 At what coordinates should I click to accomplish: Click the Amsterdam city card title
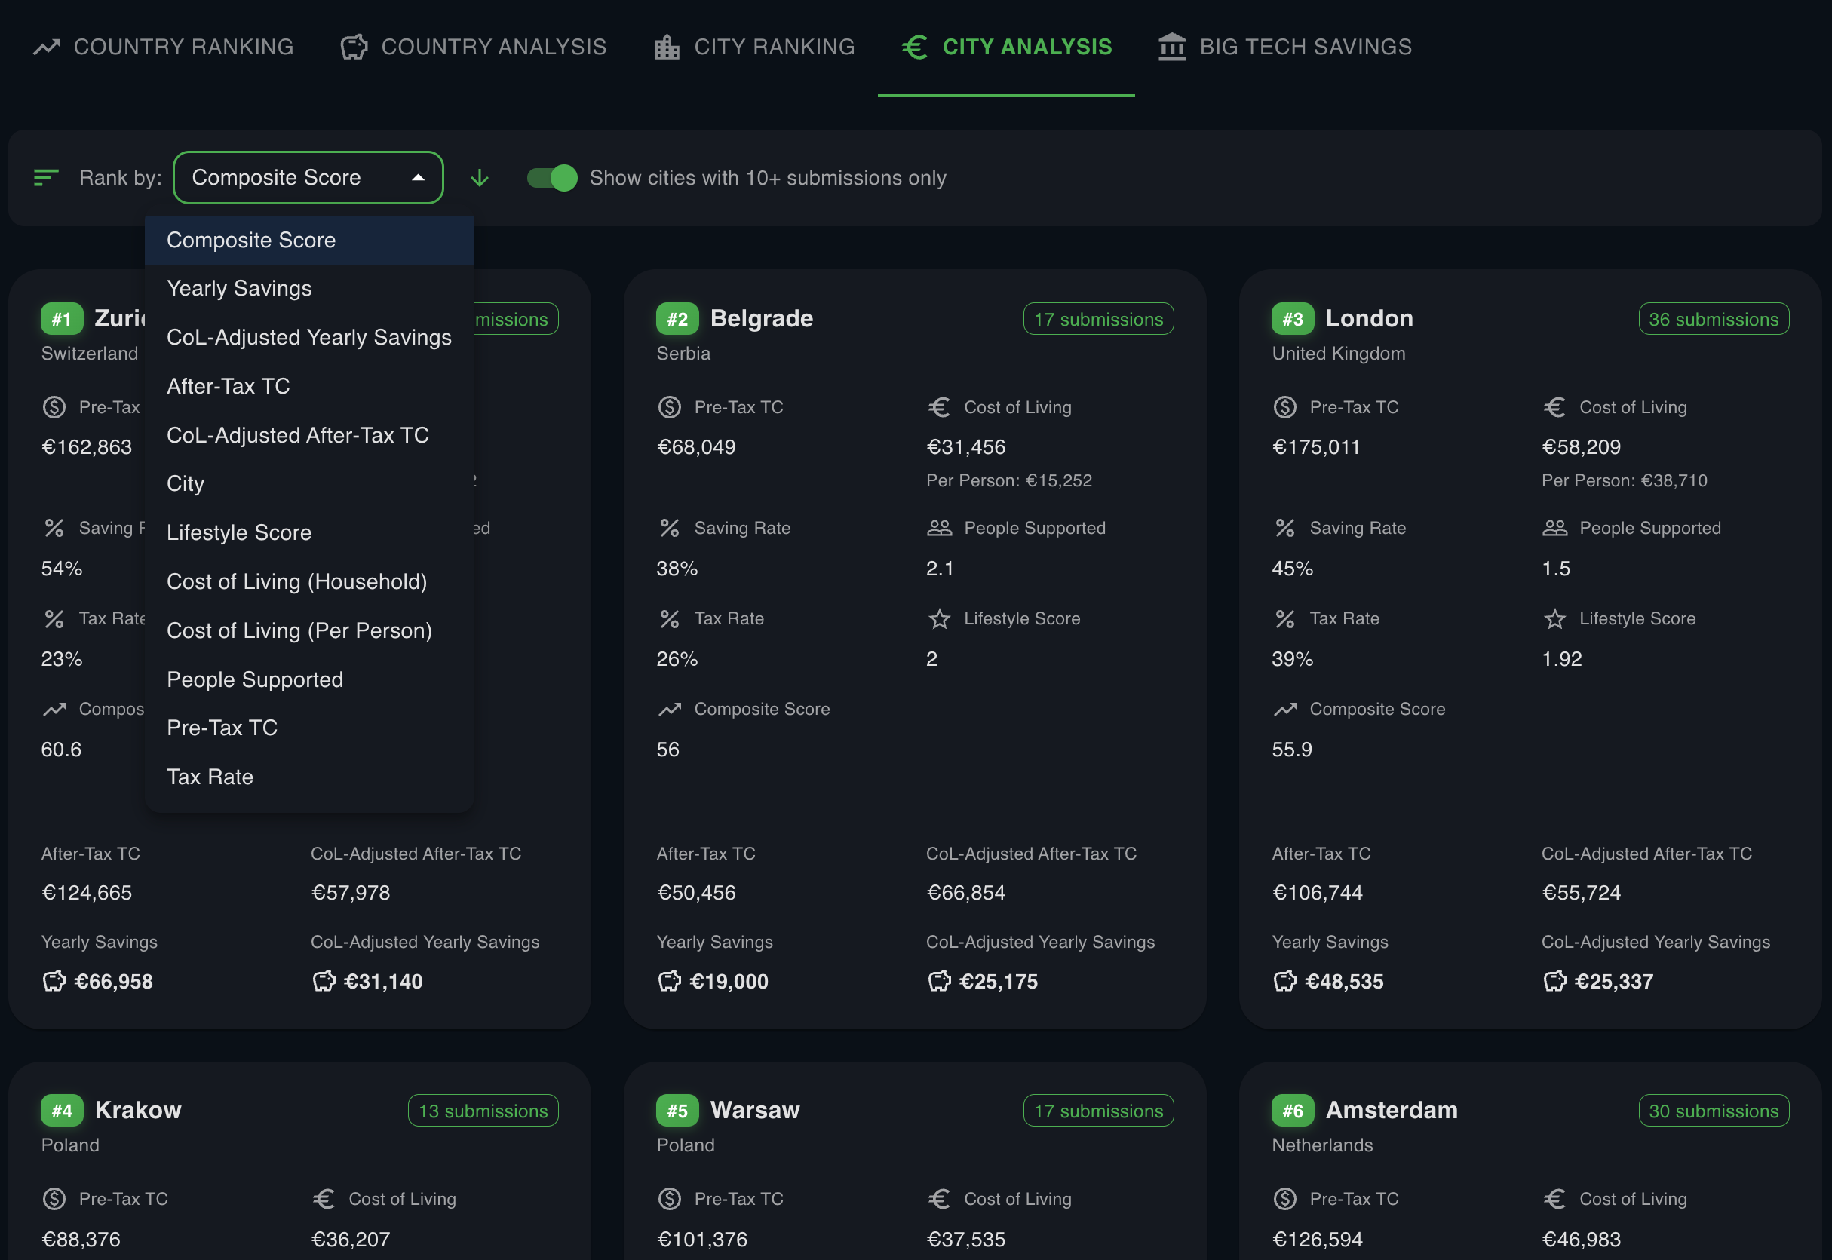click(x=1391, y=1110)
